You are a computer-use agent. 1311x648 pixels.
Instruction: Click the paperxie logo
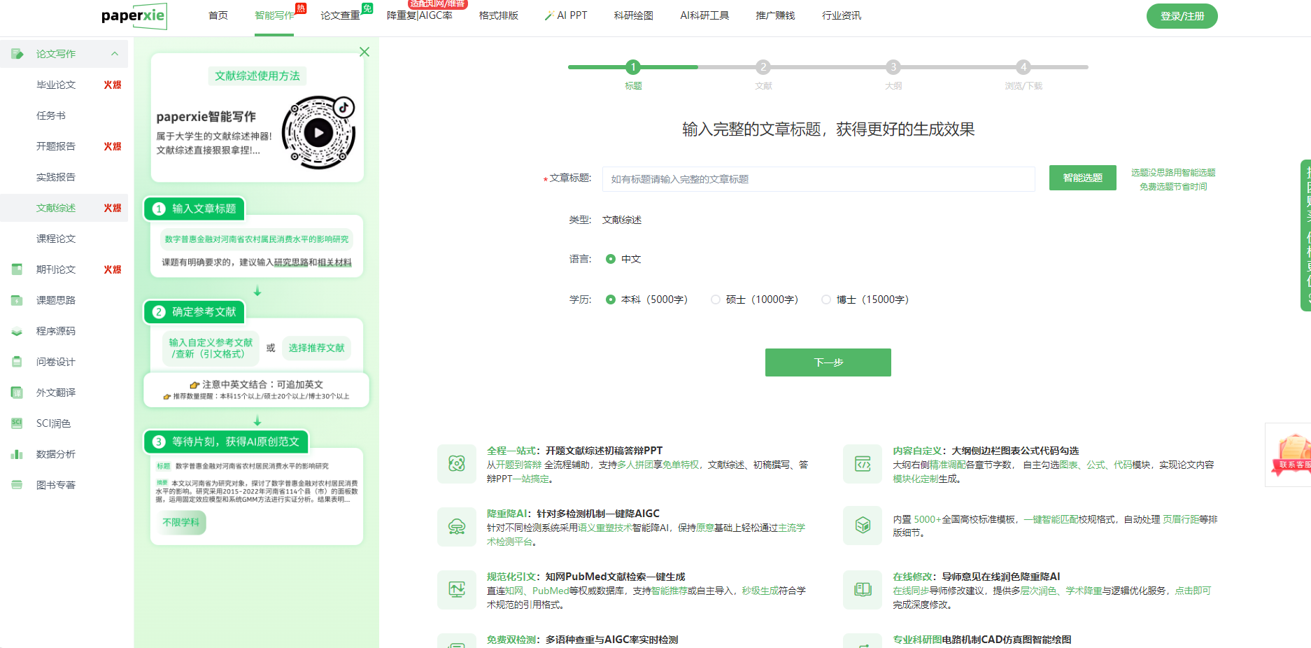[134, 16]
